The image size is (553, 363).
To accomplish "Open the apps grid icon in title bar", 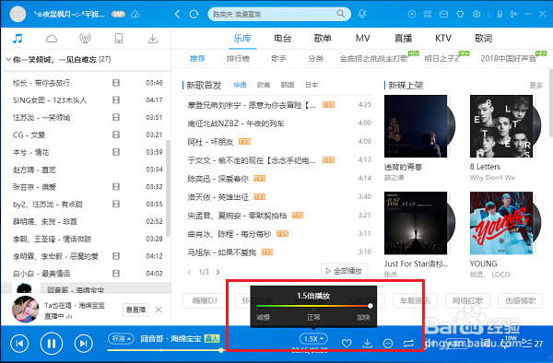I will (x=428, y=14).
